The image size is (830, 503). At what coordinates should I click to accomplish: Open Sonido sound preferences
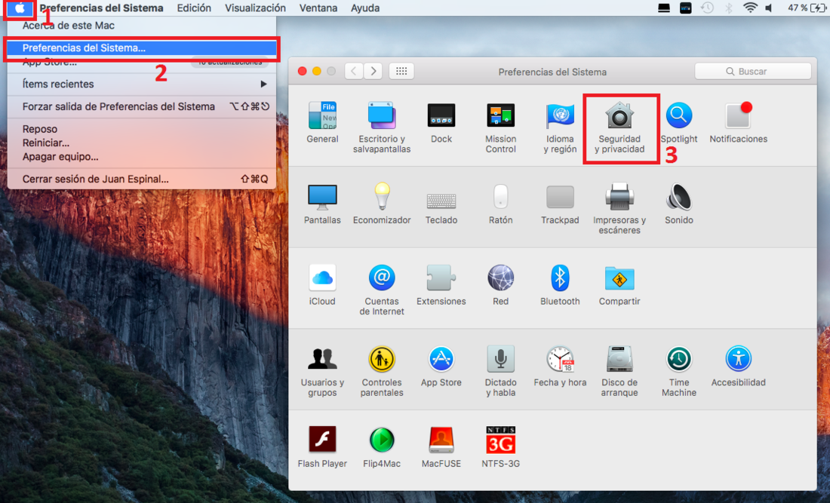[678, 204]
